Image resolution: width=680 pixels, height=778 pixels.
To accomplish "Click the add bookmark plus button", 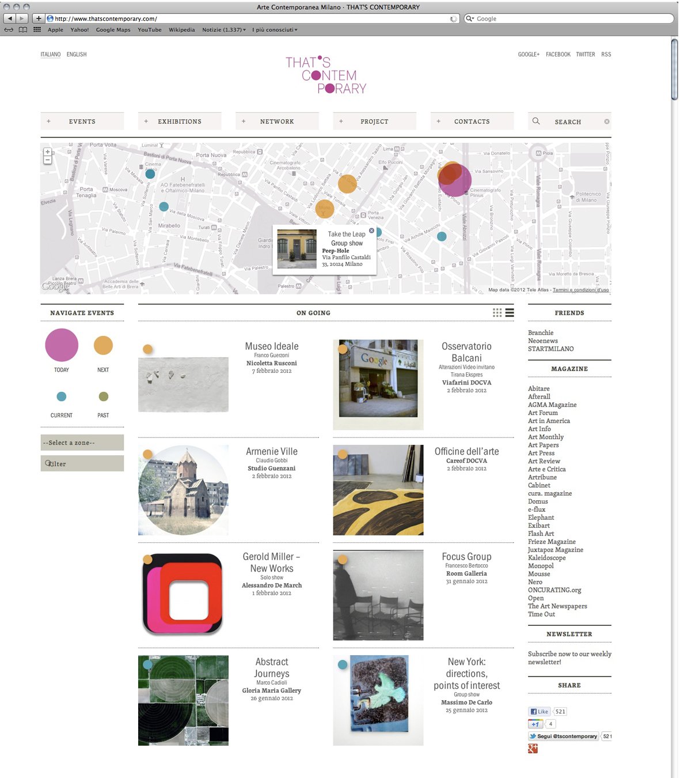I will tap(38, 18).
